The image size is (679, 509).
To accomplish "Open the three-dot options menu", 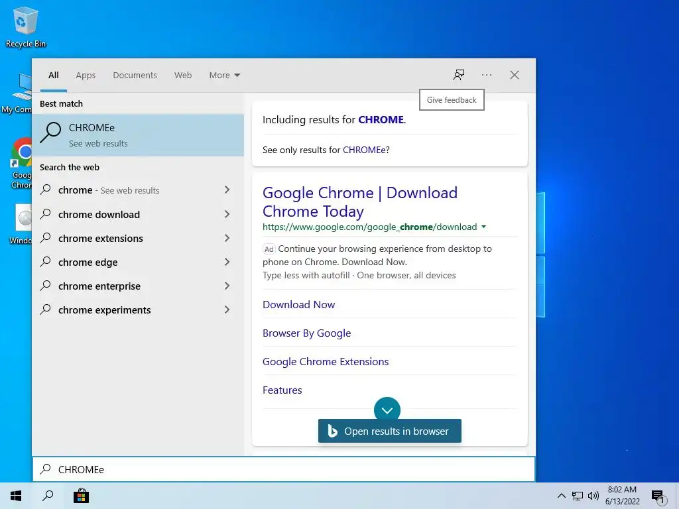I will click(x=487, y=75).
